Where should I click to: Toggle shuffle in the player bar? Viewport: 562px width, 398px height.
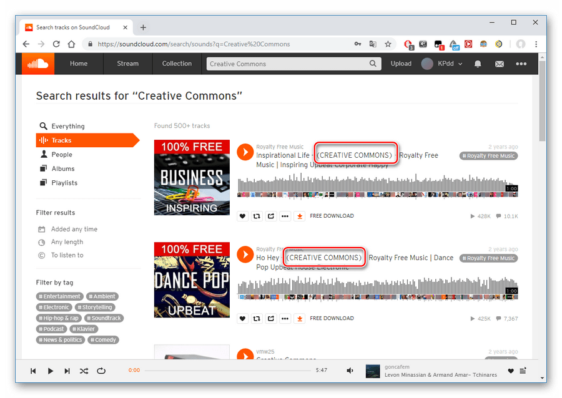tap(84, 371)
